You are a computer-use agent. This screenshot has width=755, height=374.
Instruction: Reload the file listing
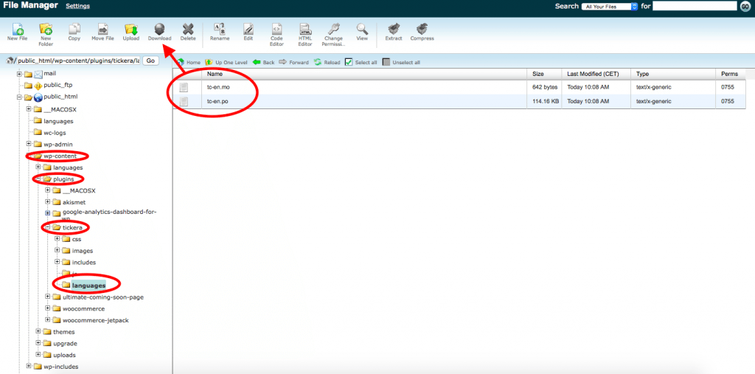click(327, 62)
